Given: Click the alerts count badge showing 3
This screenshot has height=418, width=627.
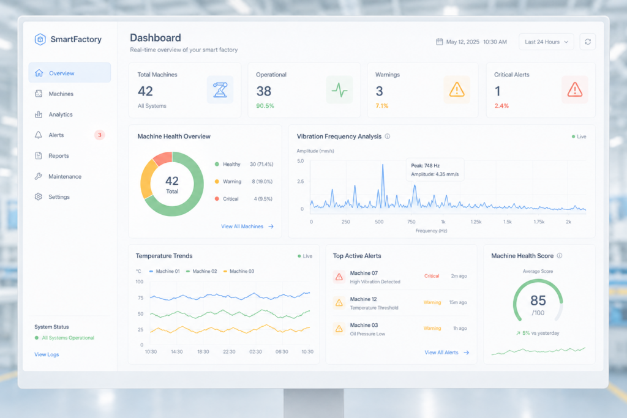Looking at the screenshot, I should [100, 135].
